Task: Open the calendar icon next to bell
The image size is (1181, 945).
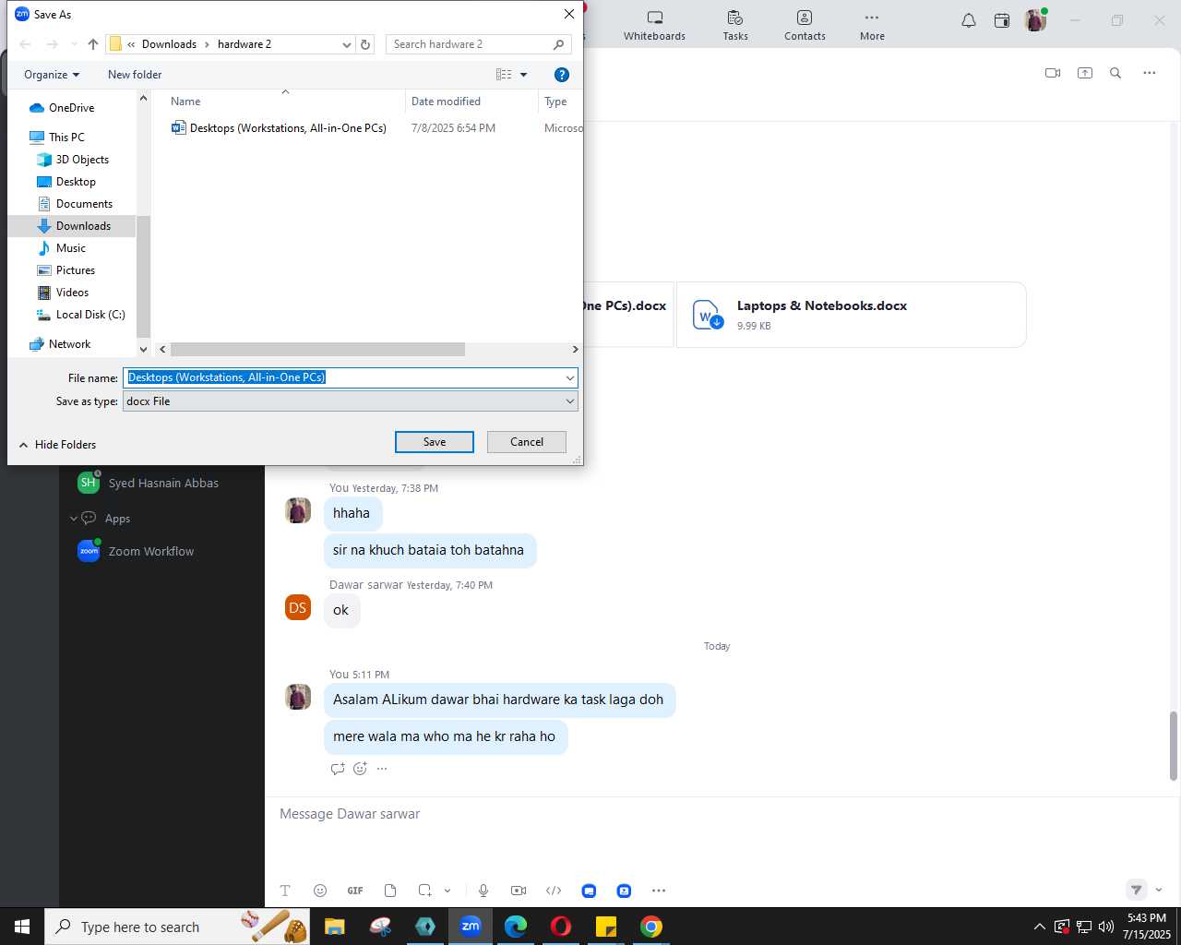Action: pos(1002,20)
